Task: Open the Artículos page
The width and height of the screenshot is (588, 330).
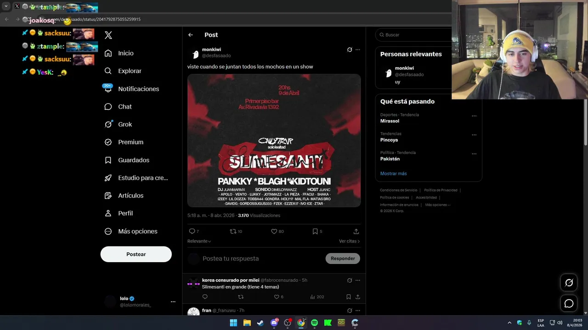Action: tap(124, 196)
